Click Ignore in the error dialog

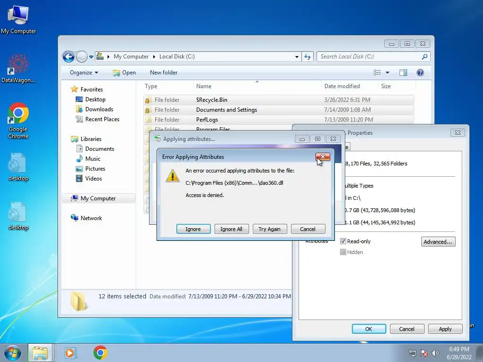(x=193, y=229)
